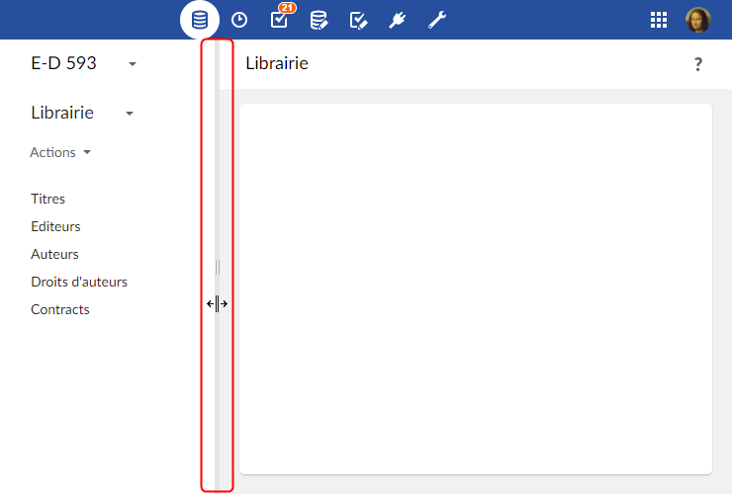
Task: Open the Actions dropdown menu
Action: [60, 152]
